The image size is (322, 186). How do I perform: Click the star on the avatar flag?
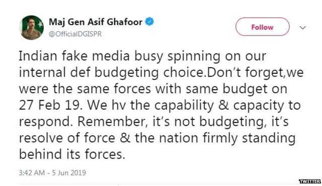(40, 25)
